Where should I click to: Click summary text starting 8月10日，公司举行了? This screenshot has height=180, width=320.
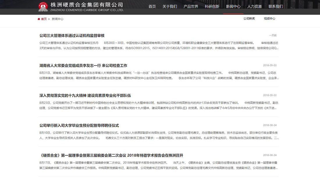pyautogui.click(x=159, y=135)
